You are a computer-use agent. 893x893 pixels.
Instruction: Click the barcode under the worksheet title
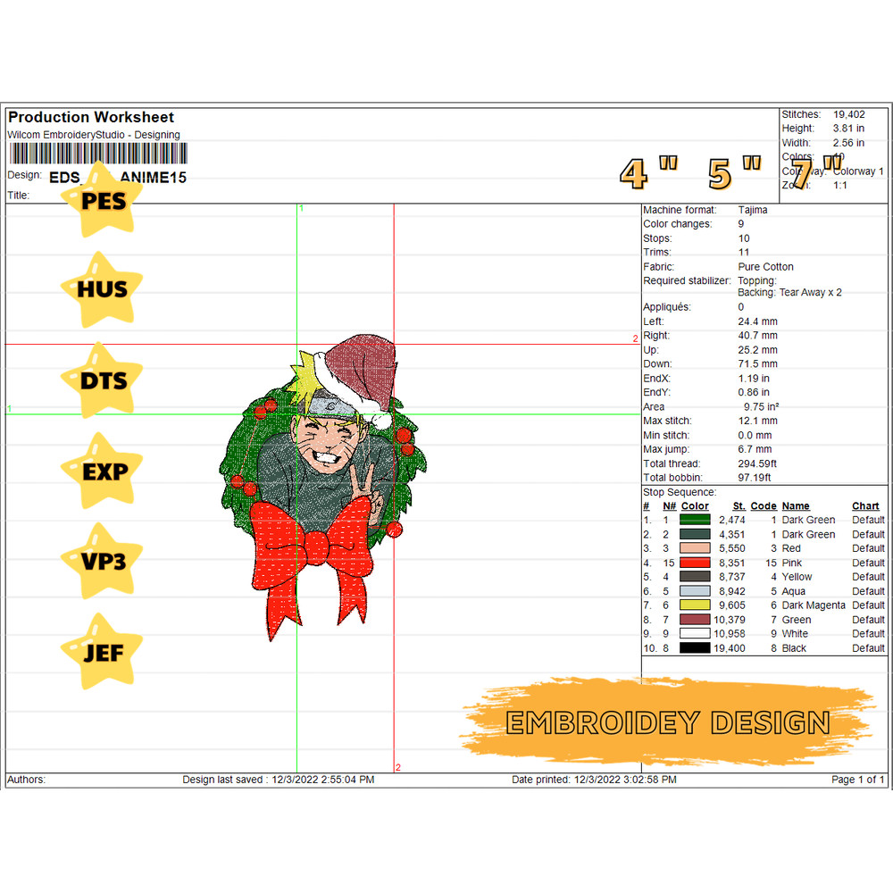pyautogui.click(x=97, y=154)
